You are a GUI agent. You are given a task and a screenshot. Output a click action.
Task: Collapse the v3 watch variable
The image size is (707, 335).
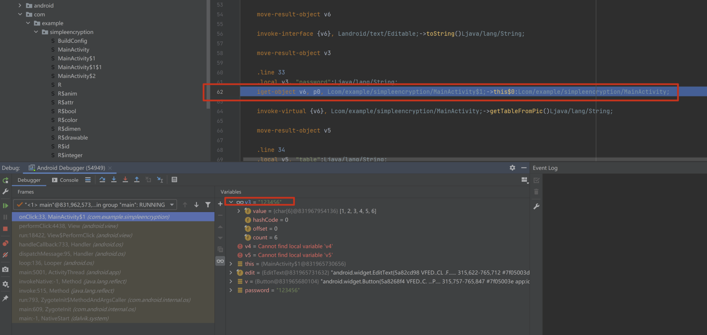pyautogui.click(x=231, y=202)
